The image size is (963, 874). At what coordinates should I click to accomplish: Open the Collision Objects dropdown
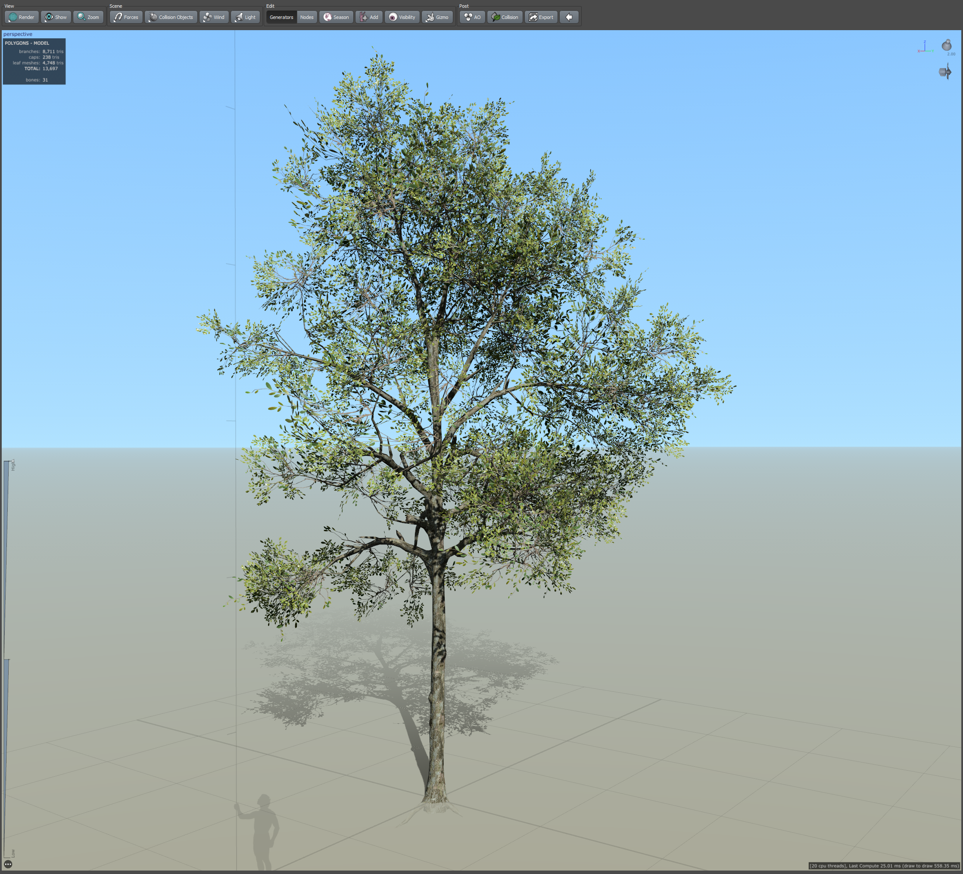click(x=171, y=17)
